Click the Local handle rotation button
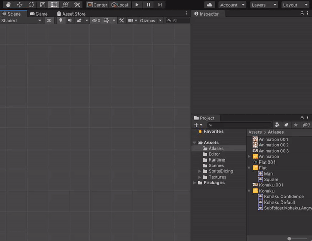Image resolution: width=312 pixels, height=241 pixels. coord(120,5)
